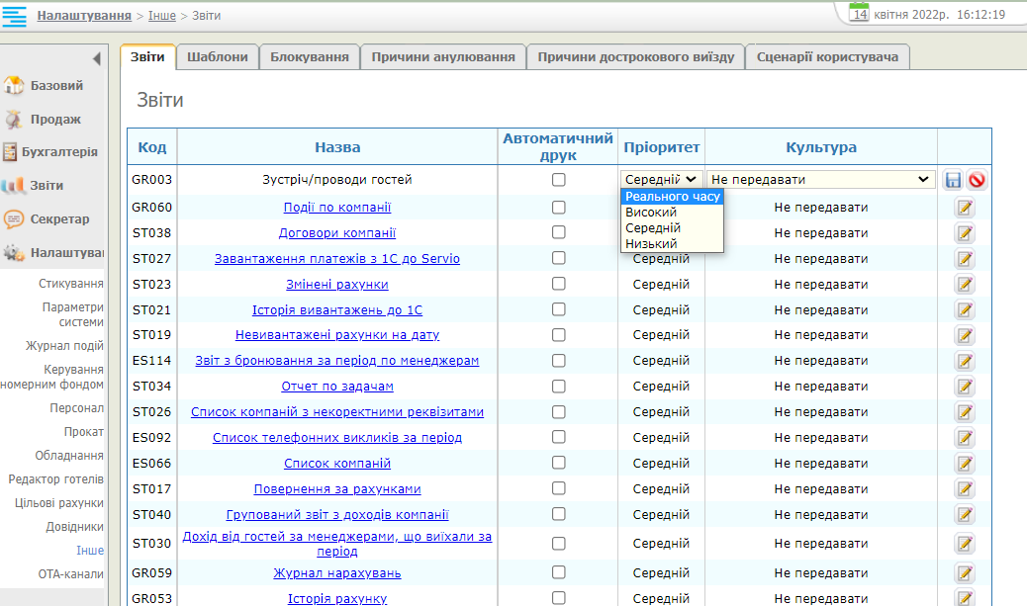This screenshot has height=606, width=1027.
Task: Enable automatic print for GR003
Action: pyautogui.click(x=559, y=180)
